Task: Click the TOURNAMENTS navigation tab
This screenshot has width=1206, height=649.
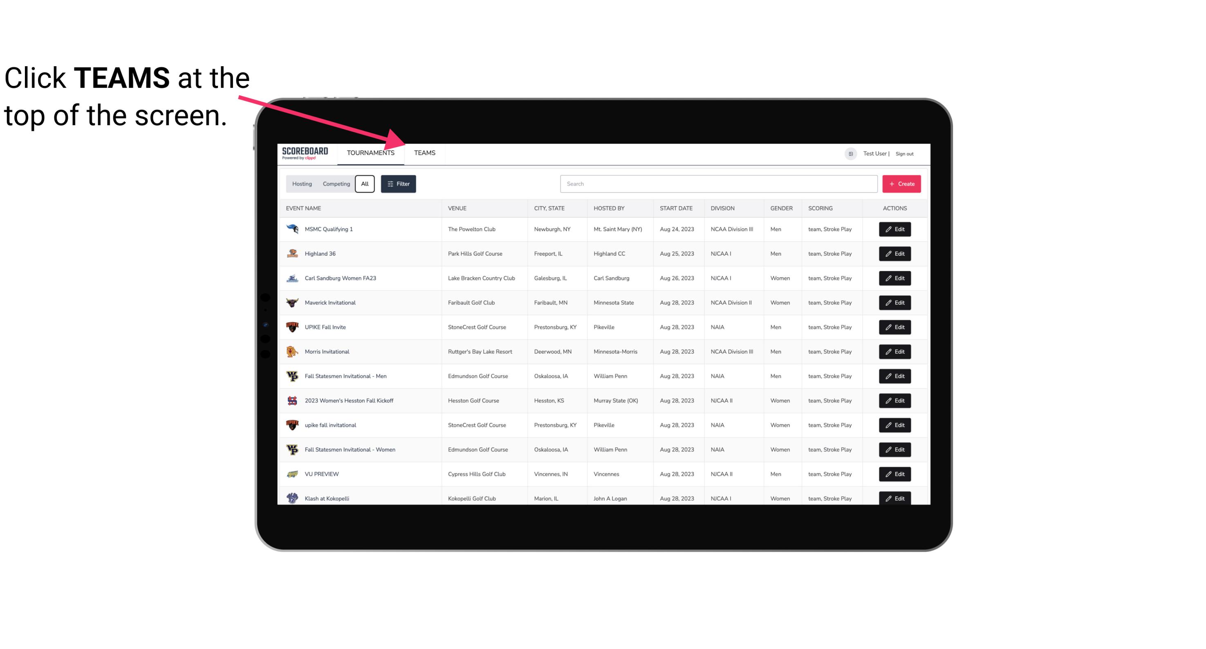Action: [x=370, y=153]
